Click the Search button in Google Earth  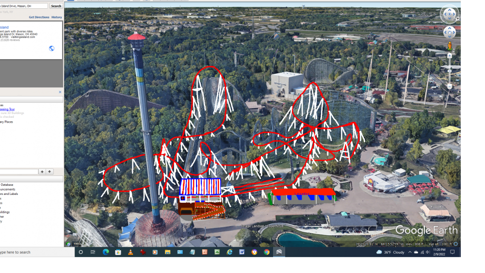tap(56, 6)
